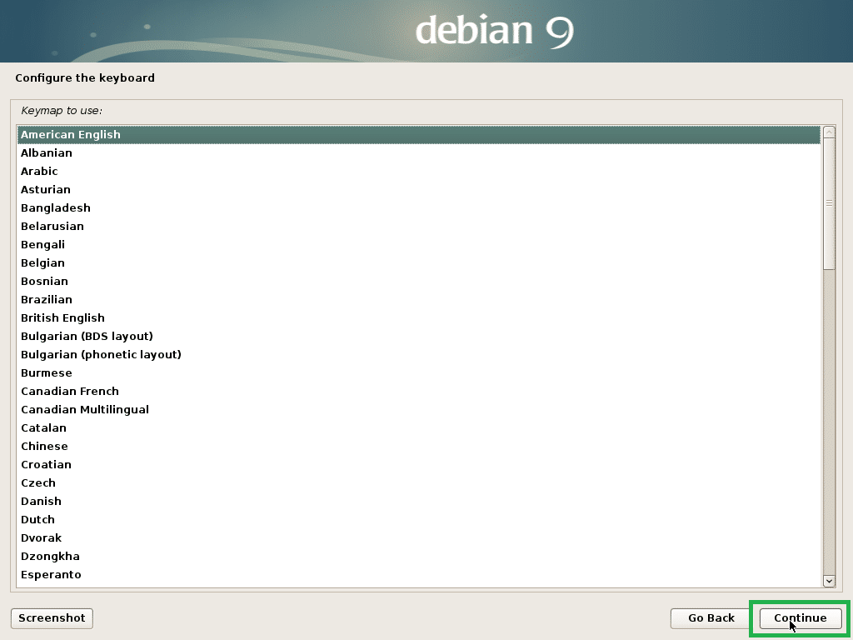Select the Esperanto keymap
Viewport: 853px width, 640px height.
418,575
